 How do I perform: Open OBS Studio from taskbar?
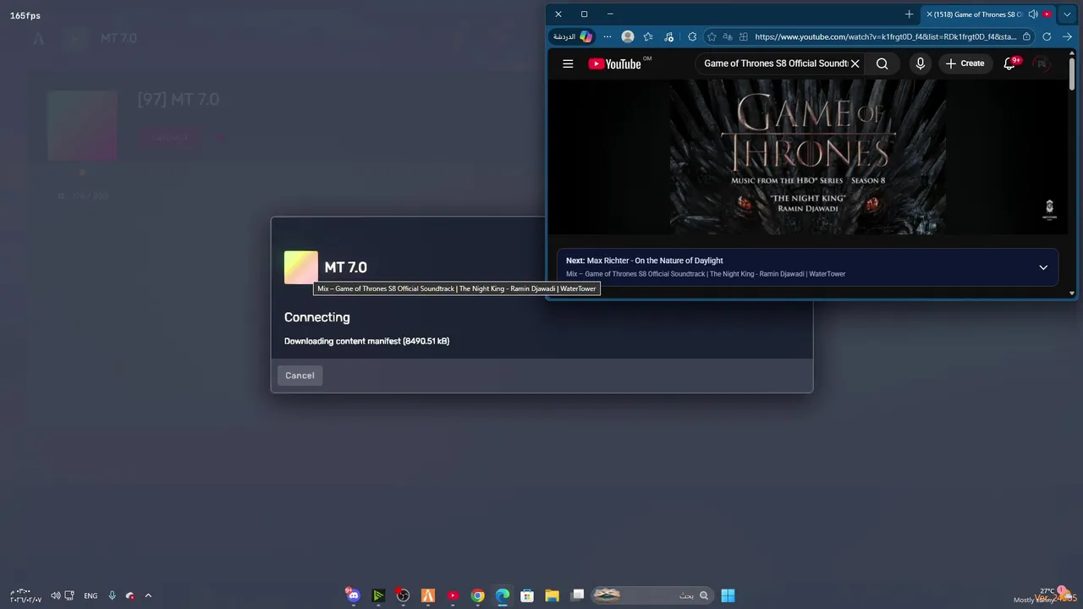tap(404, 595)
